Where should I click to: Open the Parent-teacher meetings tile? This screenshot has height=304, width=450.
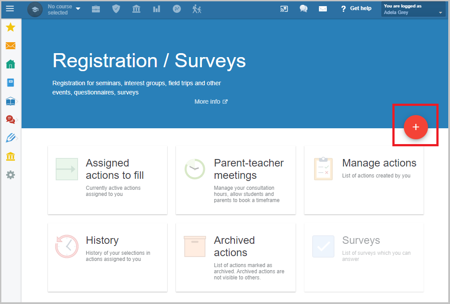tap(236, 180)
